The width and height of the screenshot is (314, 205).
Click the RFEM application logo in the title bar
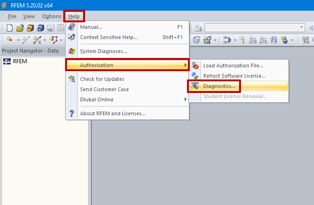click(x=4, y=6)
